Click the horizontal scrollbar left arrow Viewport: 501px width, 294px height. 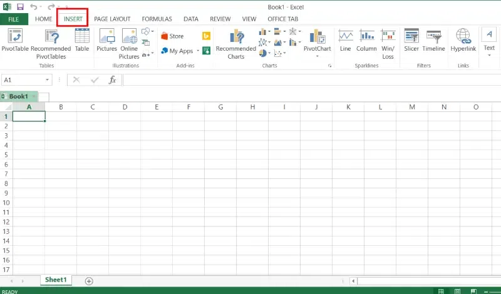(x=353, y=281)
